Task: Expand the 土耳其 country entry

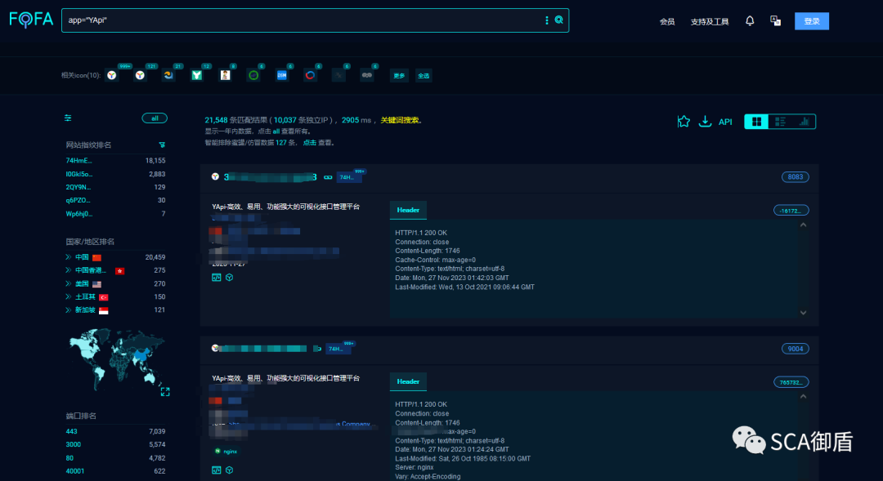Action: pos(69,297)
